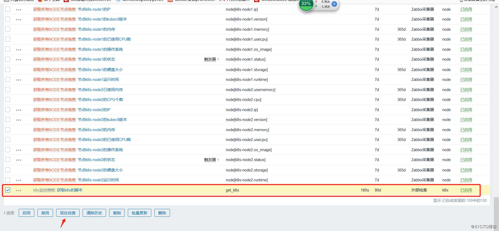The height and width of the screenshot is (231, 499).
Task: Click the scrollbar up arrow
Action: click(x=496, y=7)
